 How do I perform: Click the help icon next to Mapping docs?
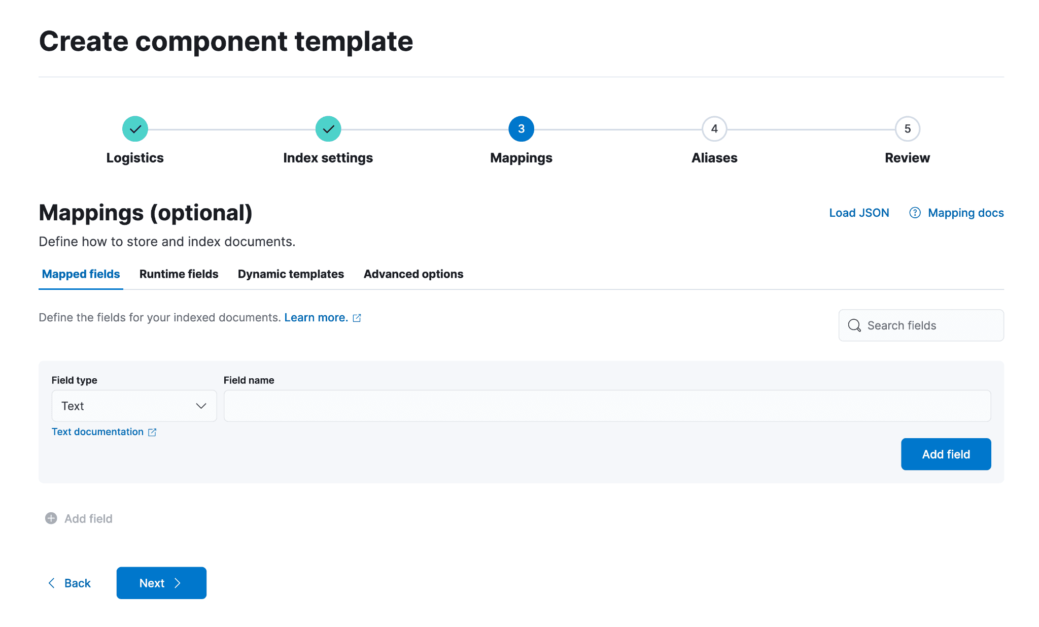pos(915,213)
